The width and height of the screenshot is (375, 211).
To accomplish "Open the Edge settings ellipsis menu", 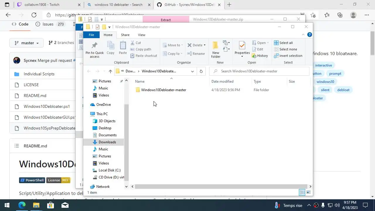I will pos(367,15).
